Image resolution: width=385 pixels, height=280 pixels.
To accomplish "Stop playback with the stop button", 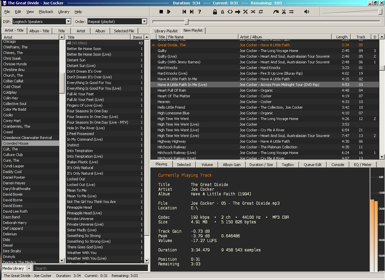I will pos(161,12).
